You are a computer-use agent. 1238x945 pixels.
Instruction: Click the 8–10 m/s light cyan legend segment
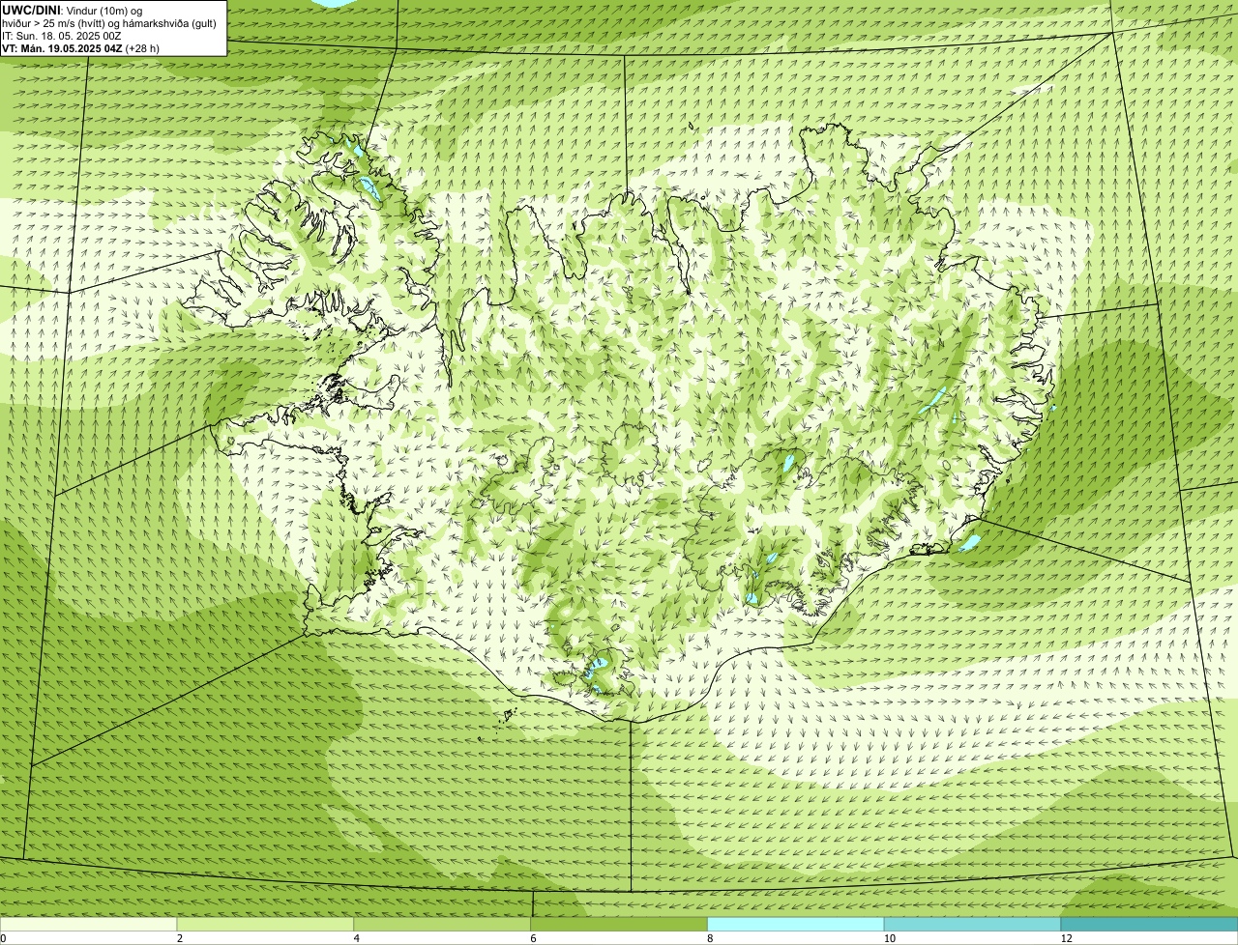[x=796, y=925]
